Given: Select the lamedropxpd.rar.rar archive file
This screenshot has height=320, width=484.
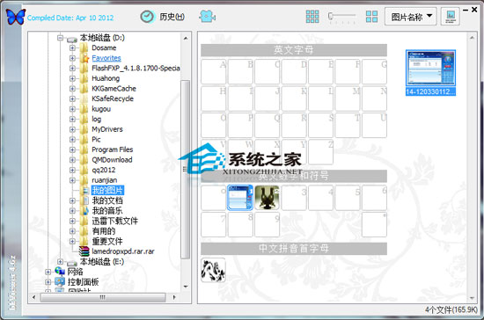Looking at the screenshot, I should pyautogui.click(x=123, y=251).
